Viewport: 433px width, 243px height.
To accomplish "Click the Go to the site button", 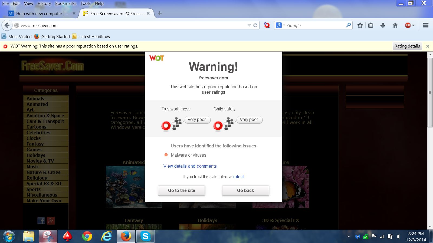I will coord(181,191).
